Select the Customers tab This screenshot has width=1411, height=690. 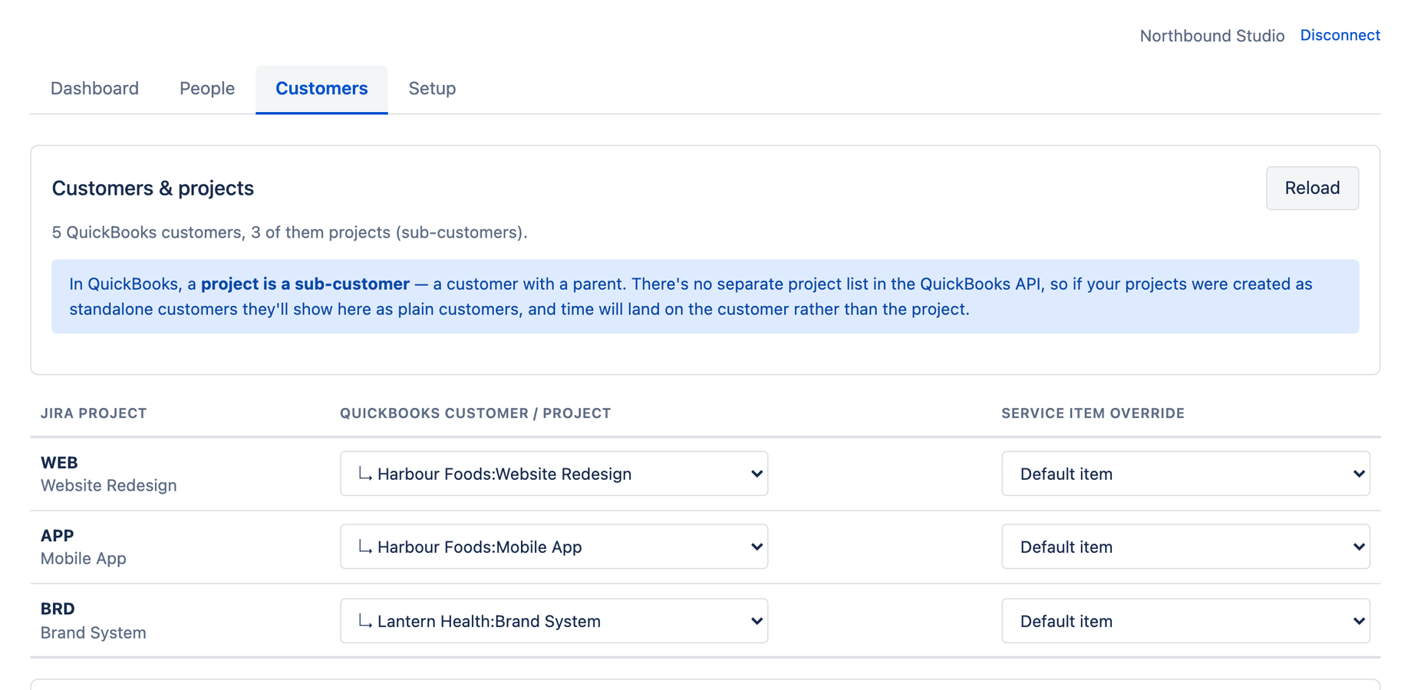point(321,89)
